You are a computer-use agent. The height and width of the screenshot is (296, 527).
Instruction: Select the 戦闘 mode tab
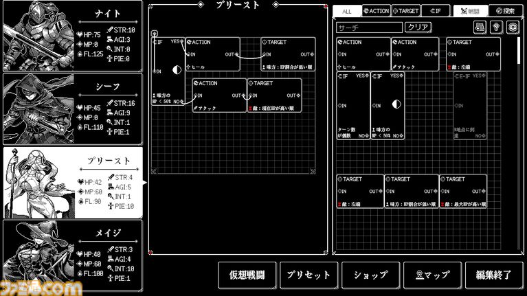click(470, 11)
